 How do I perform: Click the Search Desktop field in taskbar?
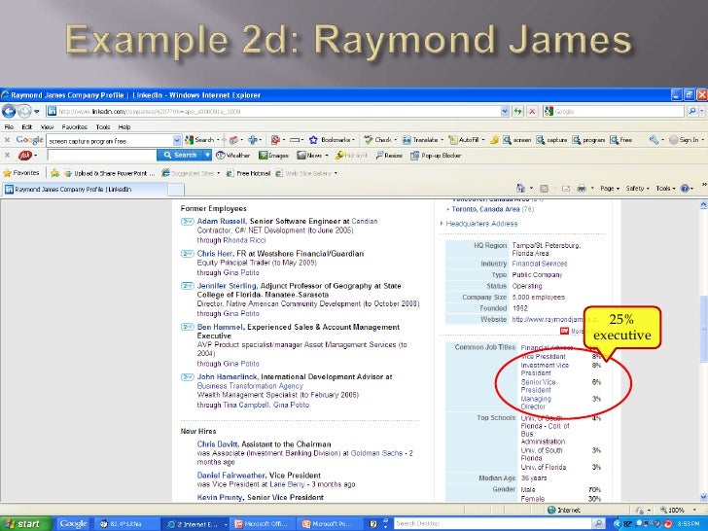[492, 524]
